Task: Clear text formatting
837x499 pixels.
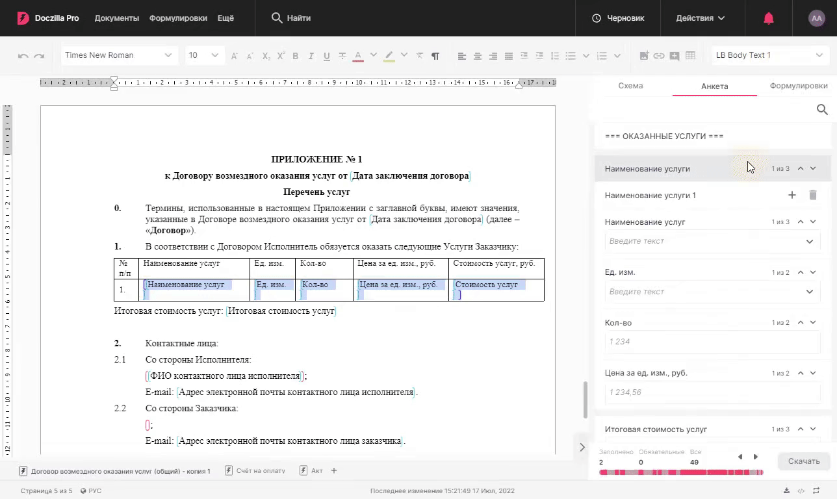Action: (x=420, y=56)
